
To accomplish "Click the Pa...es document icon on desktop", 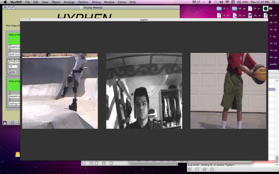I will [235, 15].
